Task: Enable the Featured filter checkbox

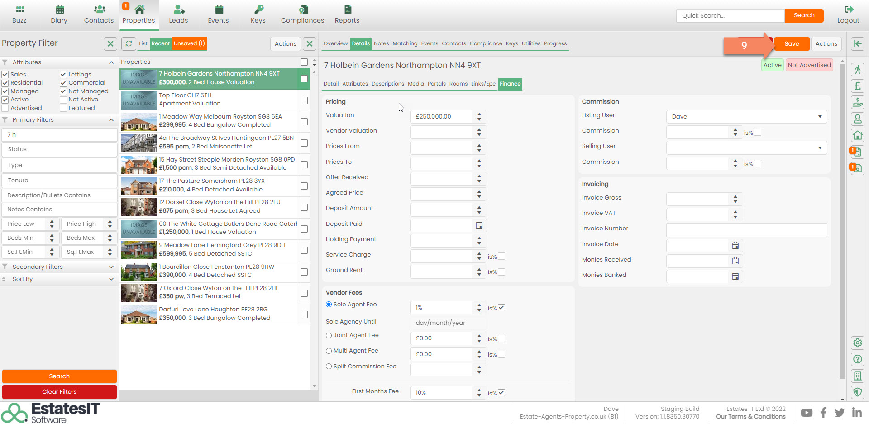Action: [63, 108]
